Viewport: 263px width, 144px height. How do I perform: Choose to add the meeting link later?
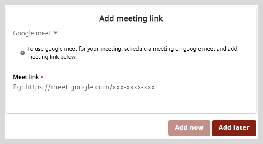(x=234, y=128)
